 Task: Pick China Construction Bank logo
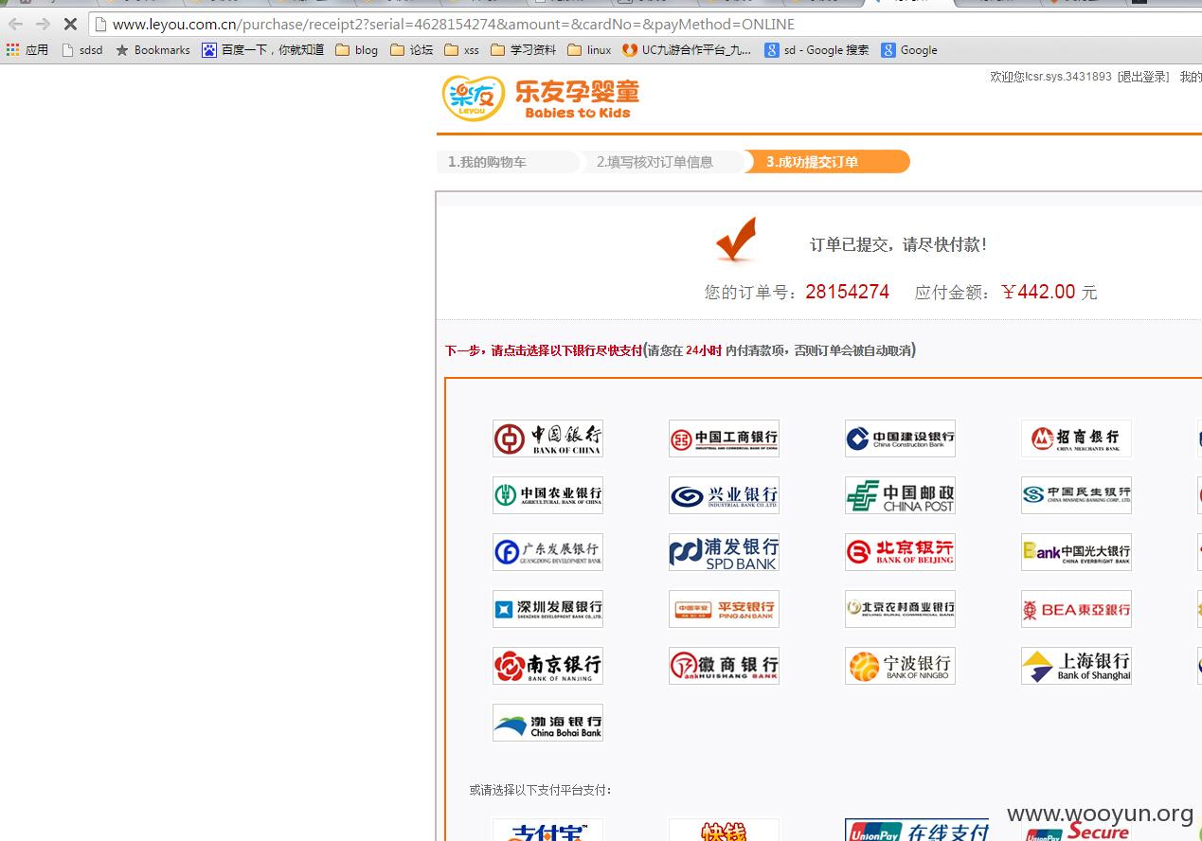coord(900,438)
